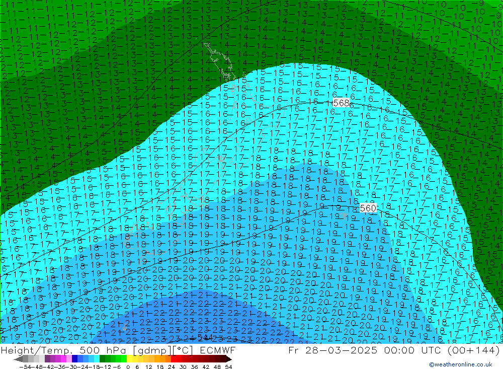This screenshot has height=369, width=503.
Task: Click the 568 contour height label
Action: click(341, 103)
